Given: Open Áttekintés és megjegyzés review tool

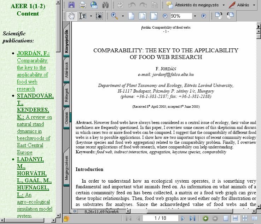Looking at the screenshot, I should (193, 5).
